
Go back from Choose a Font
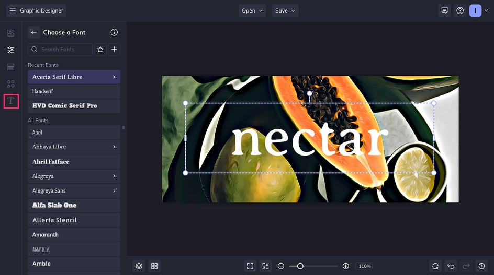click(33, 32)
